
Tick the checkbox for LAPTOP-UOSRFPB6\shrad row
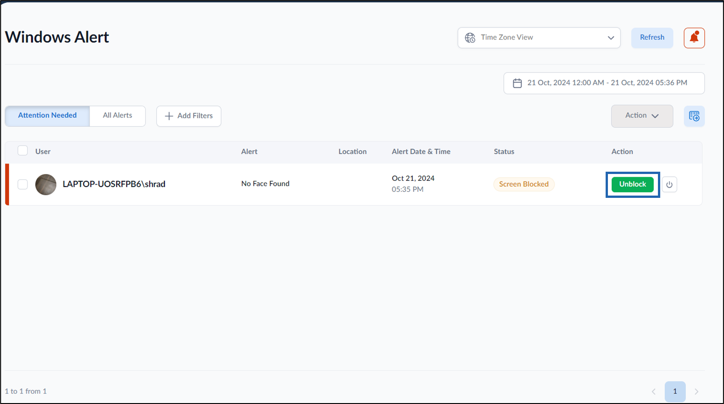tap(22, 184)
